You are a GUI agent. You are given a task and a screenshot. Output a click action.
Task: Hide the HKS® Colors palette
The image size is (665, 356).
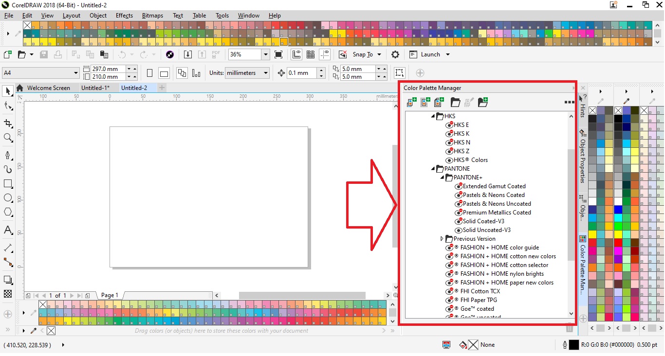coord(449,160)
